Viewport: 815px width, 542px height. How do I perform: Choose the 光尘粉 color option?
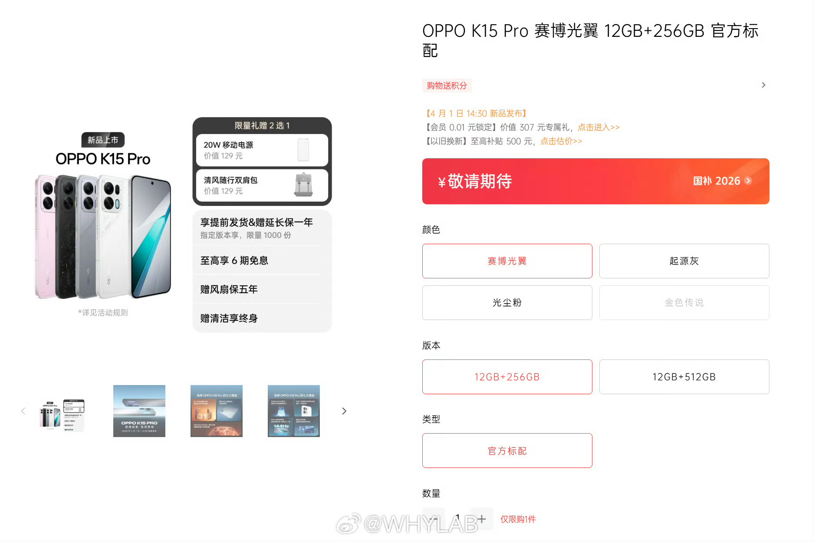point(507,303)
